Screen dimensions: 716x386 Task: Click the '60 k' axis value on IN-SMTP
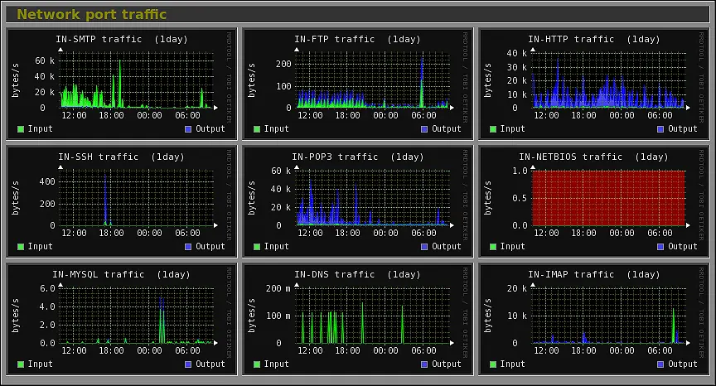[x=45, y=60]
